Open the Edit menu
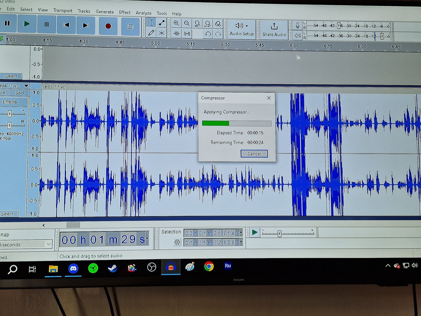 pyautogui.click(x=11, y=9)
